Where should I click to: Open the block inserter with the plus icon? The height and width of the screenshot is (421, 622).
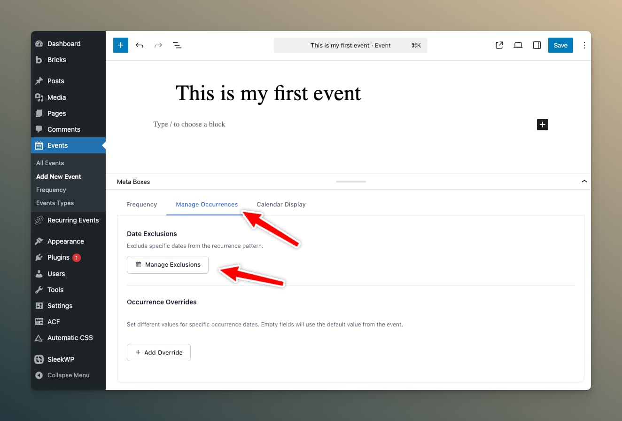pyautogui.click(x=120, y=45)
